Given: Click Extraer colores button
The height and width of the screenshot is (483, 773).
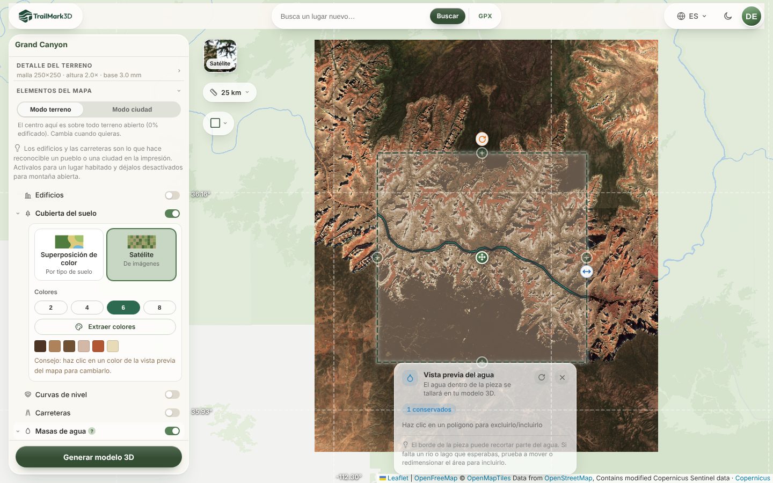Looking at the screenshot, I should click(x=105, y=327).
